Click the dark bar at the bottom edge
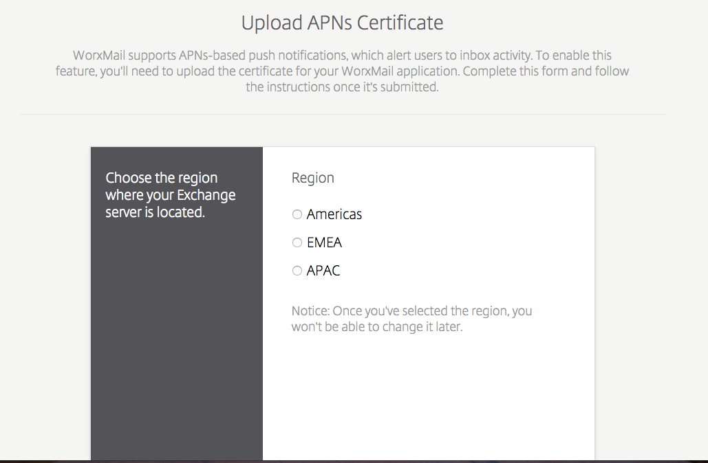708x463 pixels. coord(354,461)
